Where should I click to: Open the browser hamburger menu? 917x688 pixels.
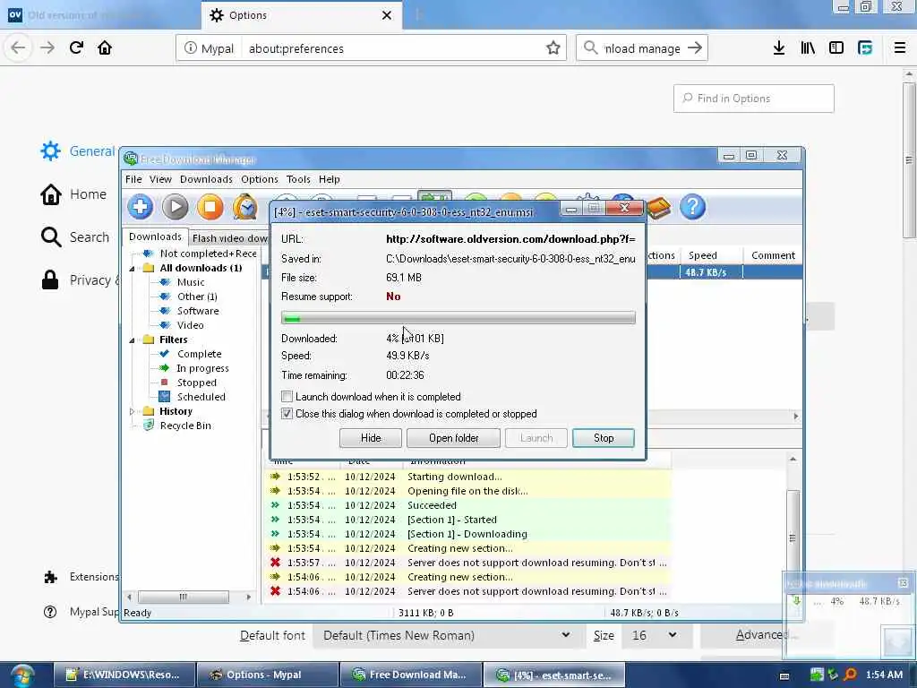pyautogui.click(x=900, y=48)
